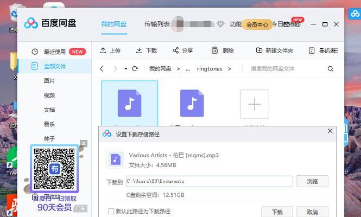This screenshot has width=361, height=217.
Task: Click the download path input field
Action: [x=210, y=181]
